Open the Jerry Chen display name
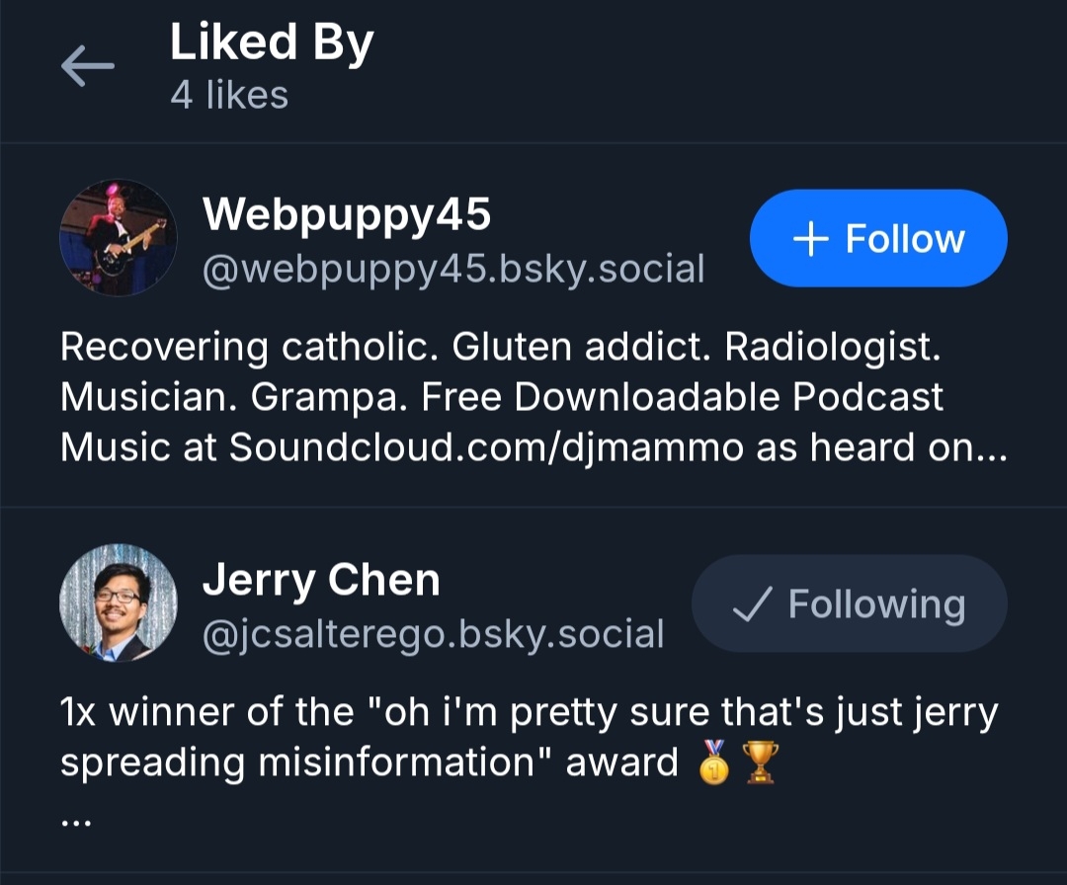The height and width of the screenshot is (885, 1067). pyautogui.click(x=321, y=580)
